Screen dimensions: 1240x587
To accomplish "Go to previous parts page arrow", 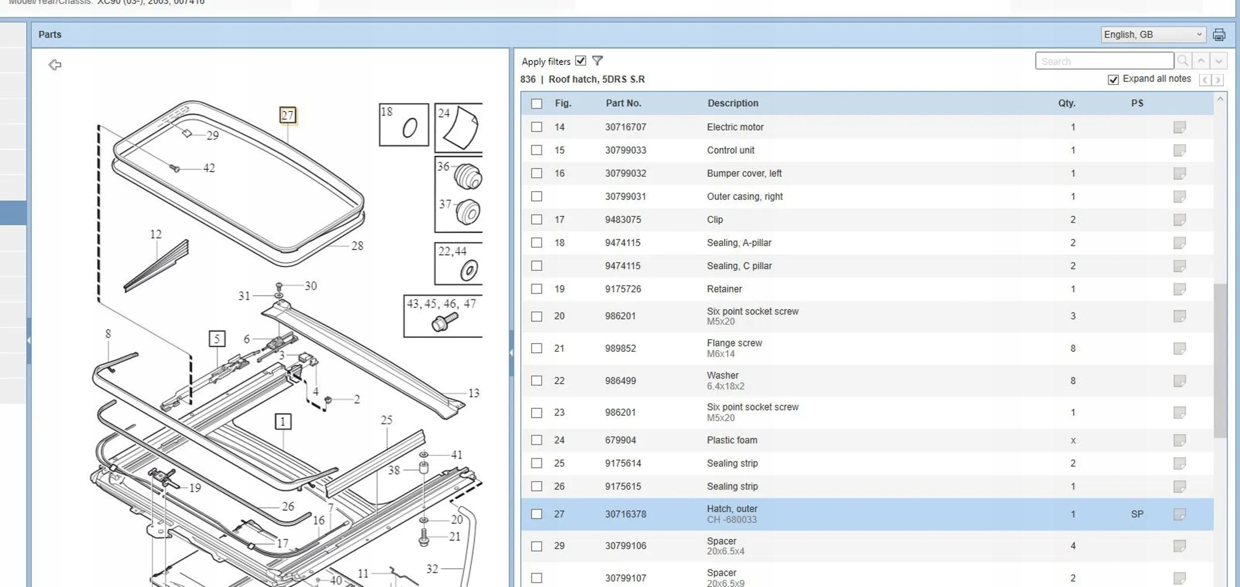I will (x=1205, y=80).
